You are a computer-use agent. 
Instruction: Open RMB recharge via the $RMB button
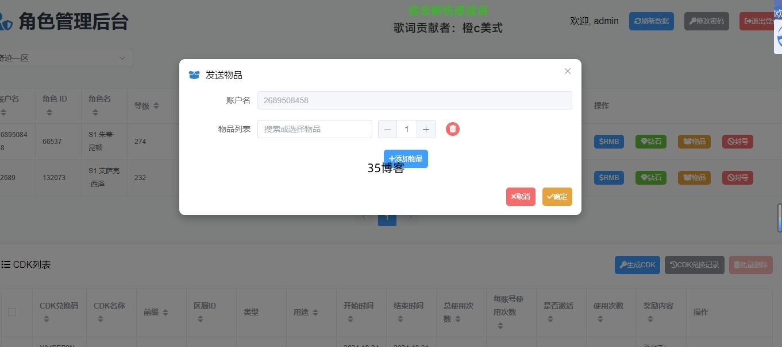point(608,142)
